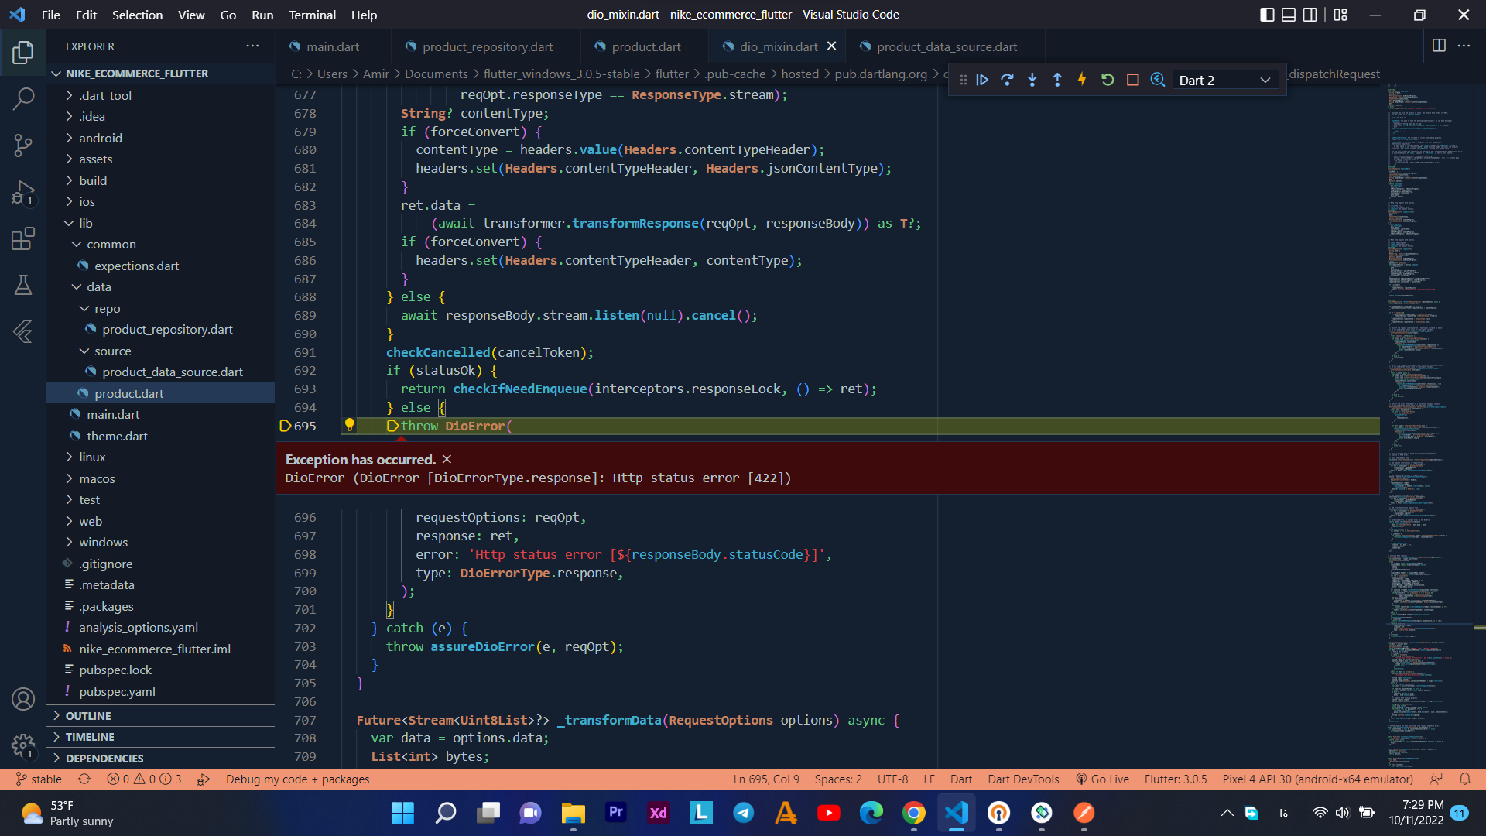Image resolution: width=1486 pixels, height=836 pixels.
Task: Select device Pixel 4 API 30 status item
Action: (x=1317, y=779)
